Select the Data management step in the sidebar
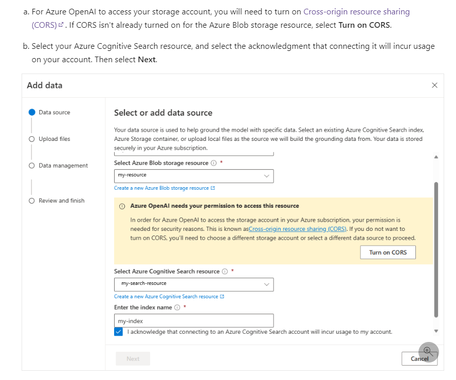The image size is (456, 380). point(32,166)
